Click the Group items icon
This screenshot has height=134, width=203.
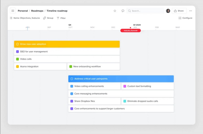tap(45, 18)
